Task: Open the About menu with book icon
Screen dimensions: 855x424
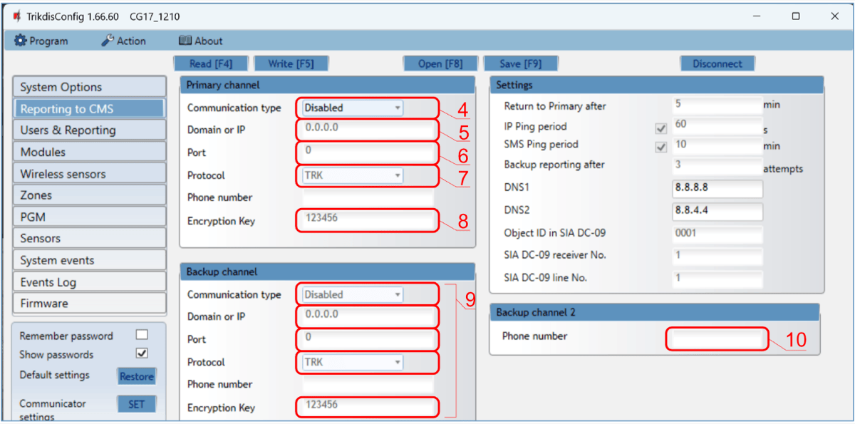Action: [x=200, y=41]
